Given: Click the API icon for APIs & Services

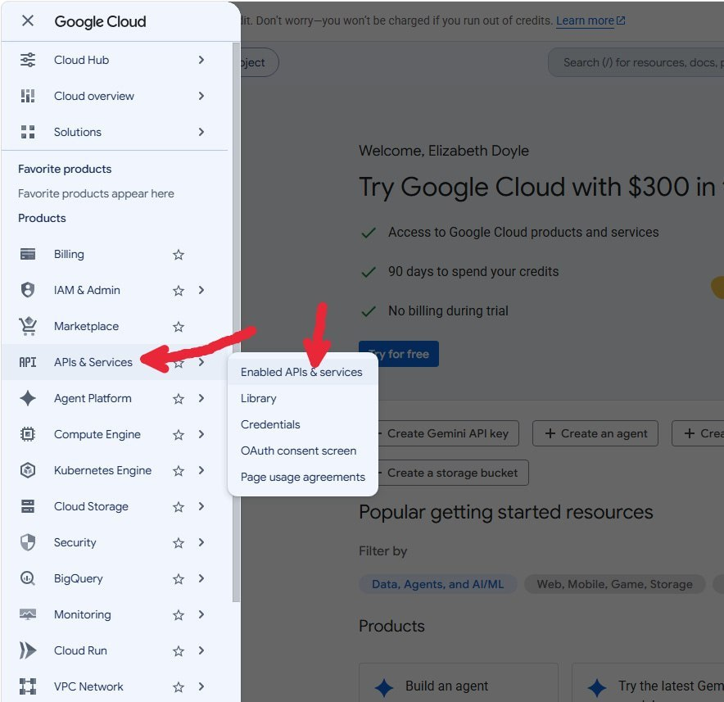Looking at the screenshot, I should [x=28, y=362].
